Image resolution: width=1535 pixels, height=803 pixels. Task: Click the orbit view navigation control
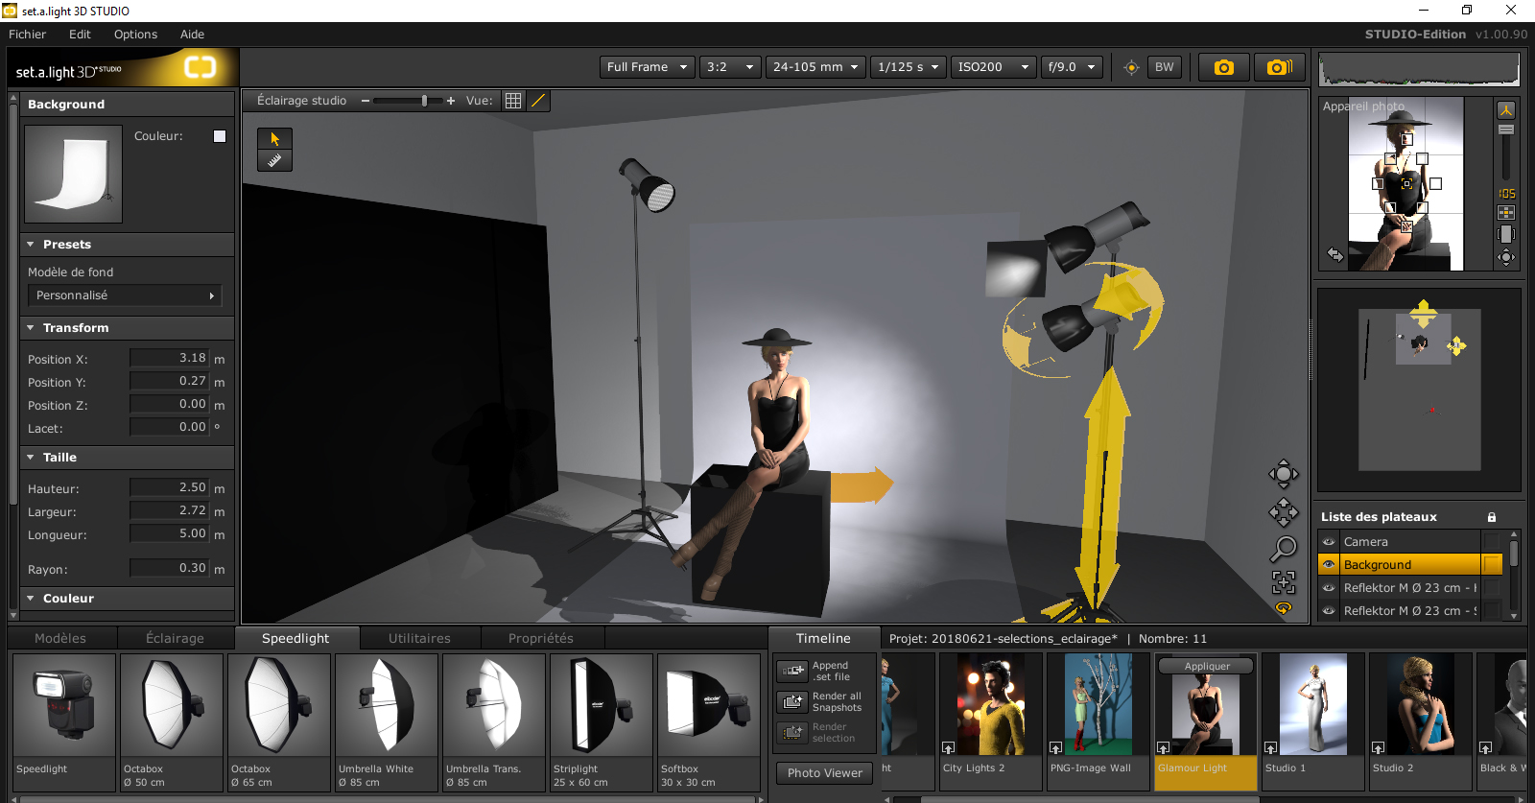1284,474
